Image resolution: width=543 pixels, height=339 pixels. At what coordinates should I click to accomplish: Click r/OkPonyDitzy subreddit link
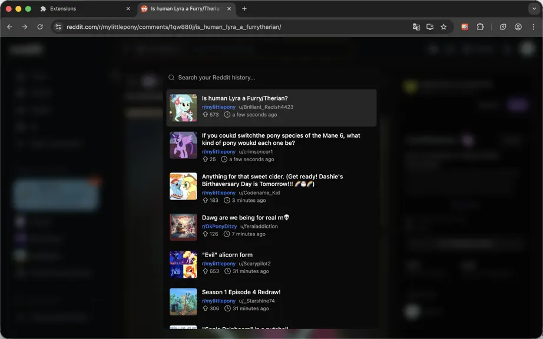(x=219, y=226)
